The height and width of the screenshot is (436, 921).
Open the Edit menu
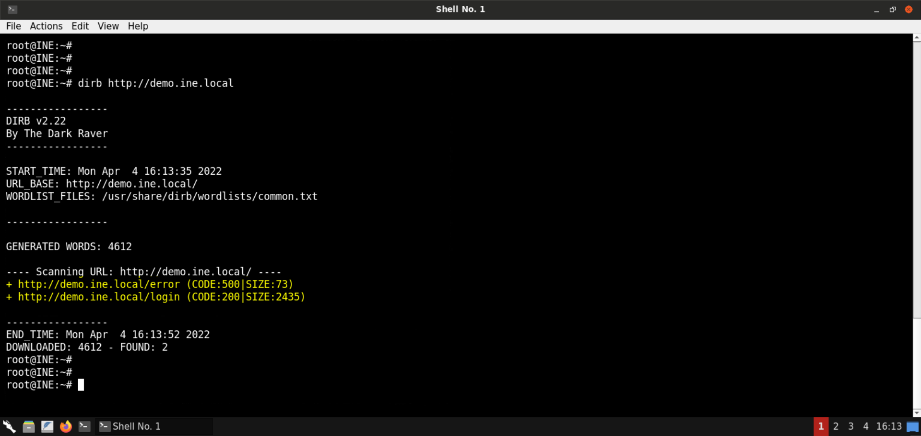(x=80, y=26)
